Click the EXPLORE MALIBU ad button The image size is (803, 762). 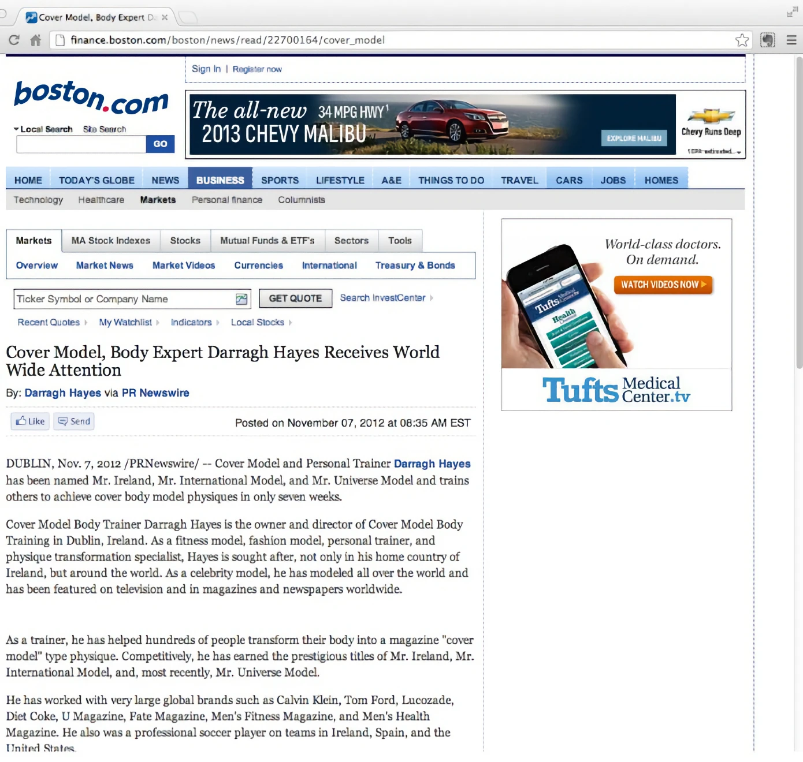[x=634, y=138]
